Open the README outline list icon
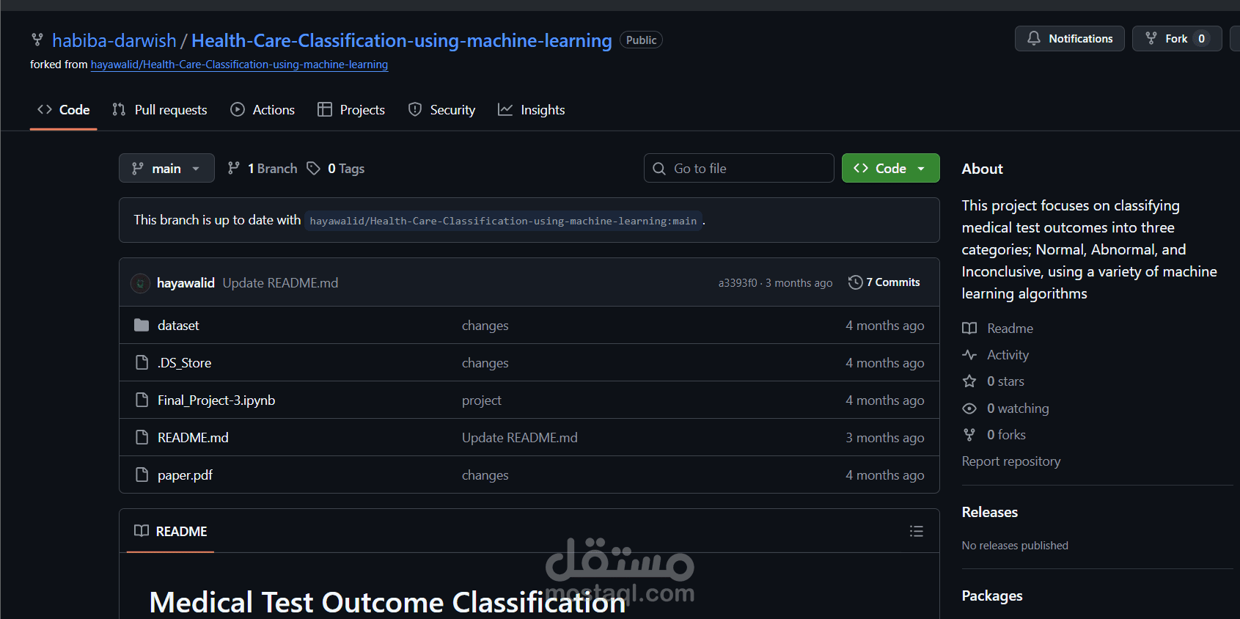Screen dimensions: 1240x619 coord(917,531)
